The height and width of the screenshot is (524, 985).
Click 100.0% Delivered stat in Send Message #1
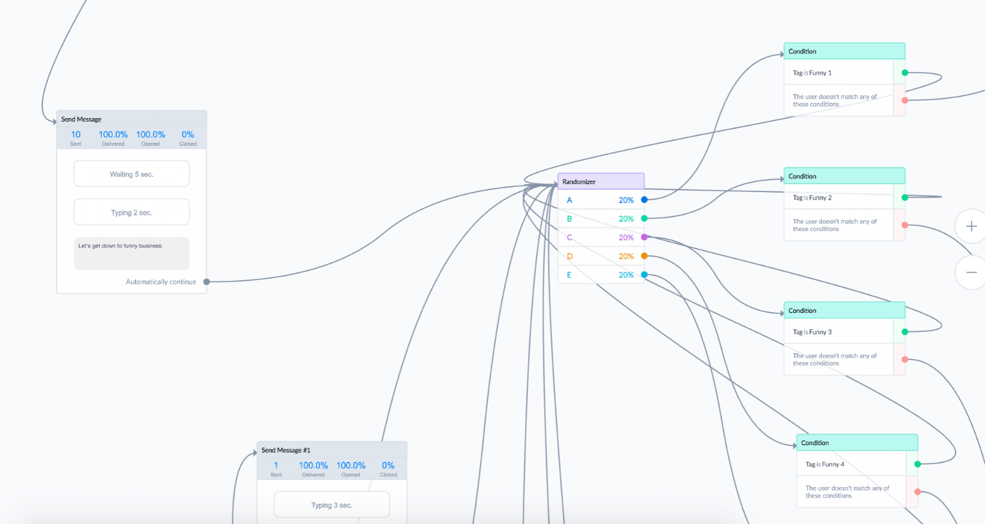pos(313,469)
